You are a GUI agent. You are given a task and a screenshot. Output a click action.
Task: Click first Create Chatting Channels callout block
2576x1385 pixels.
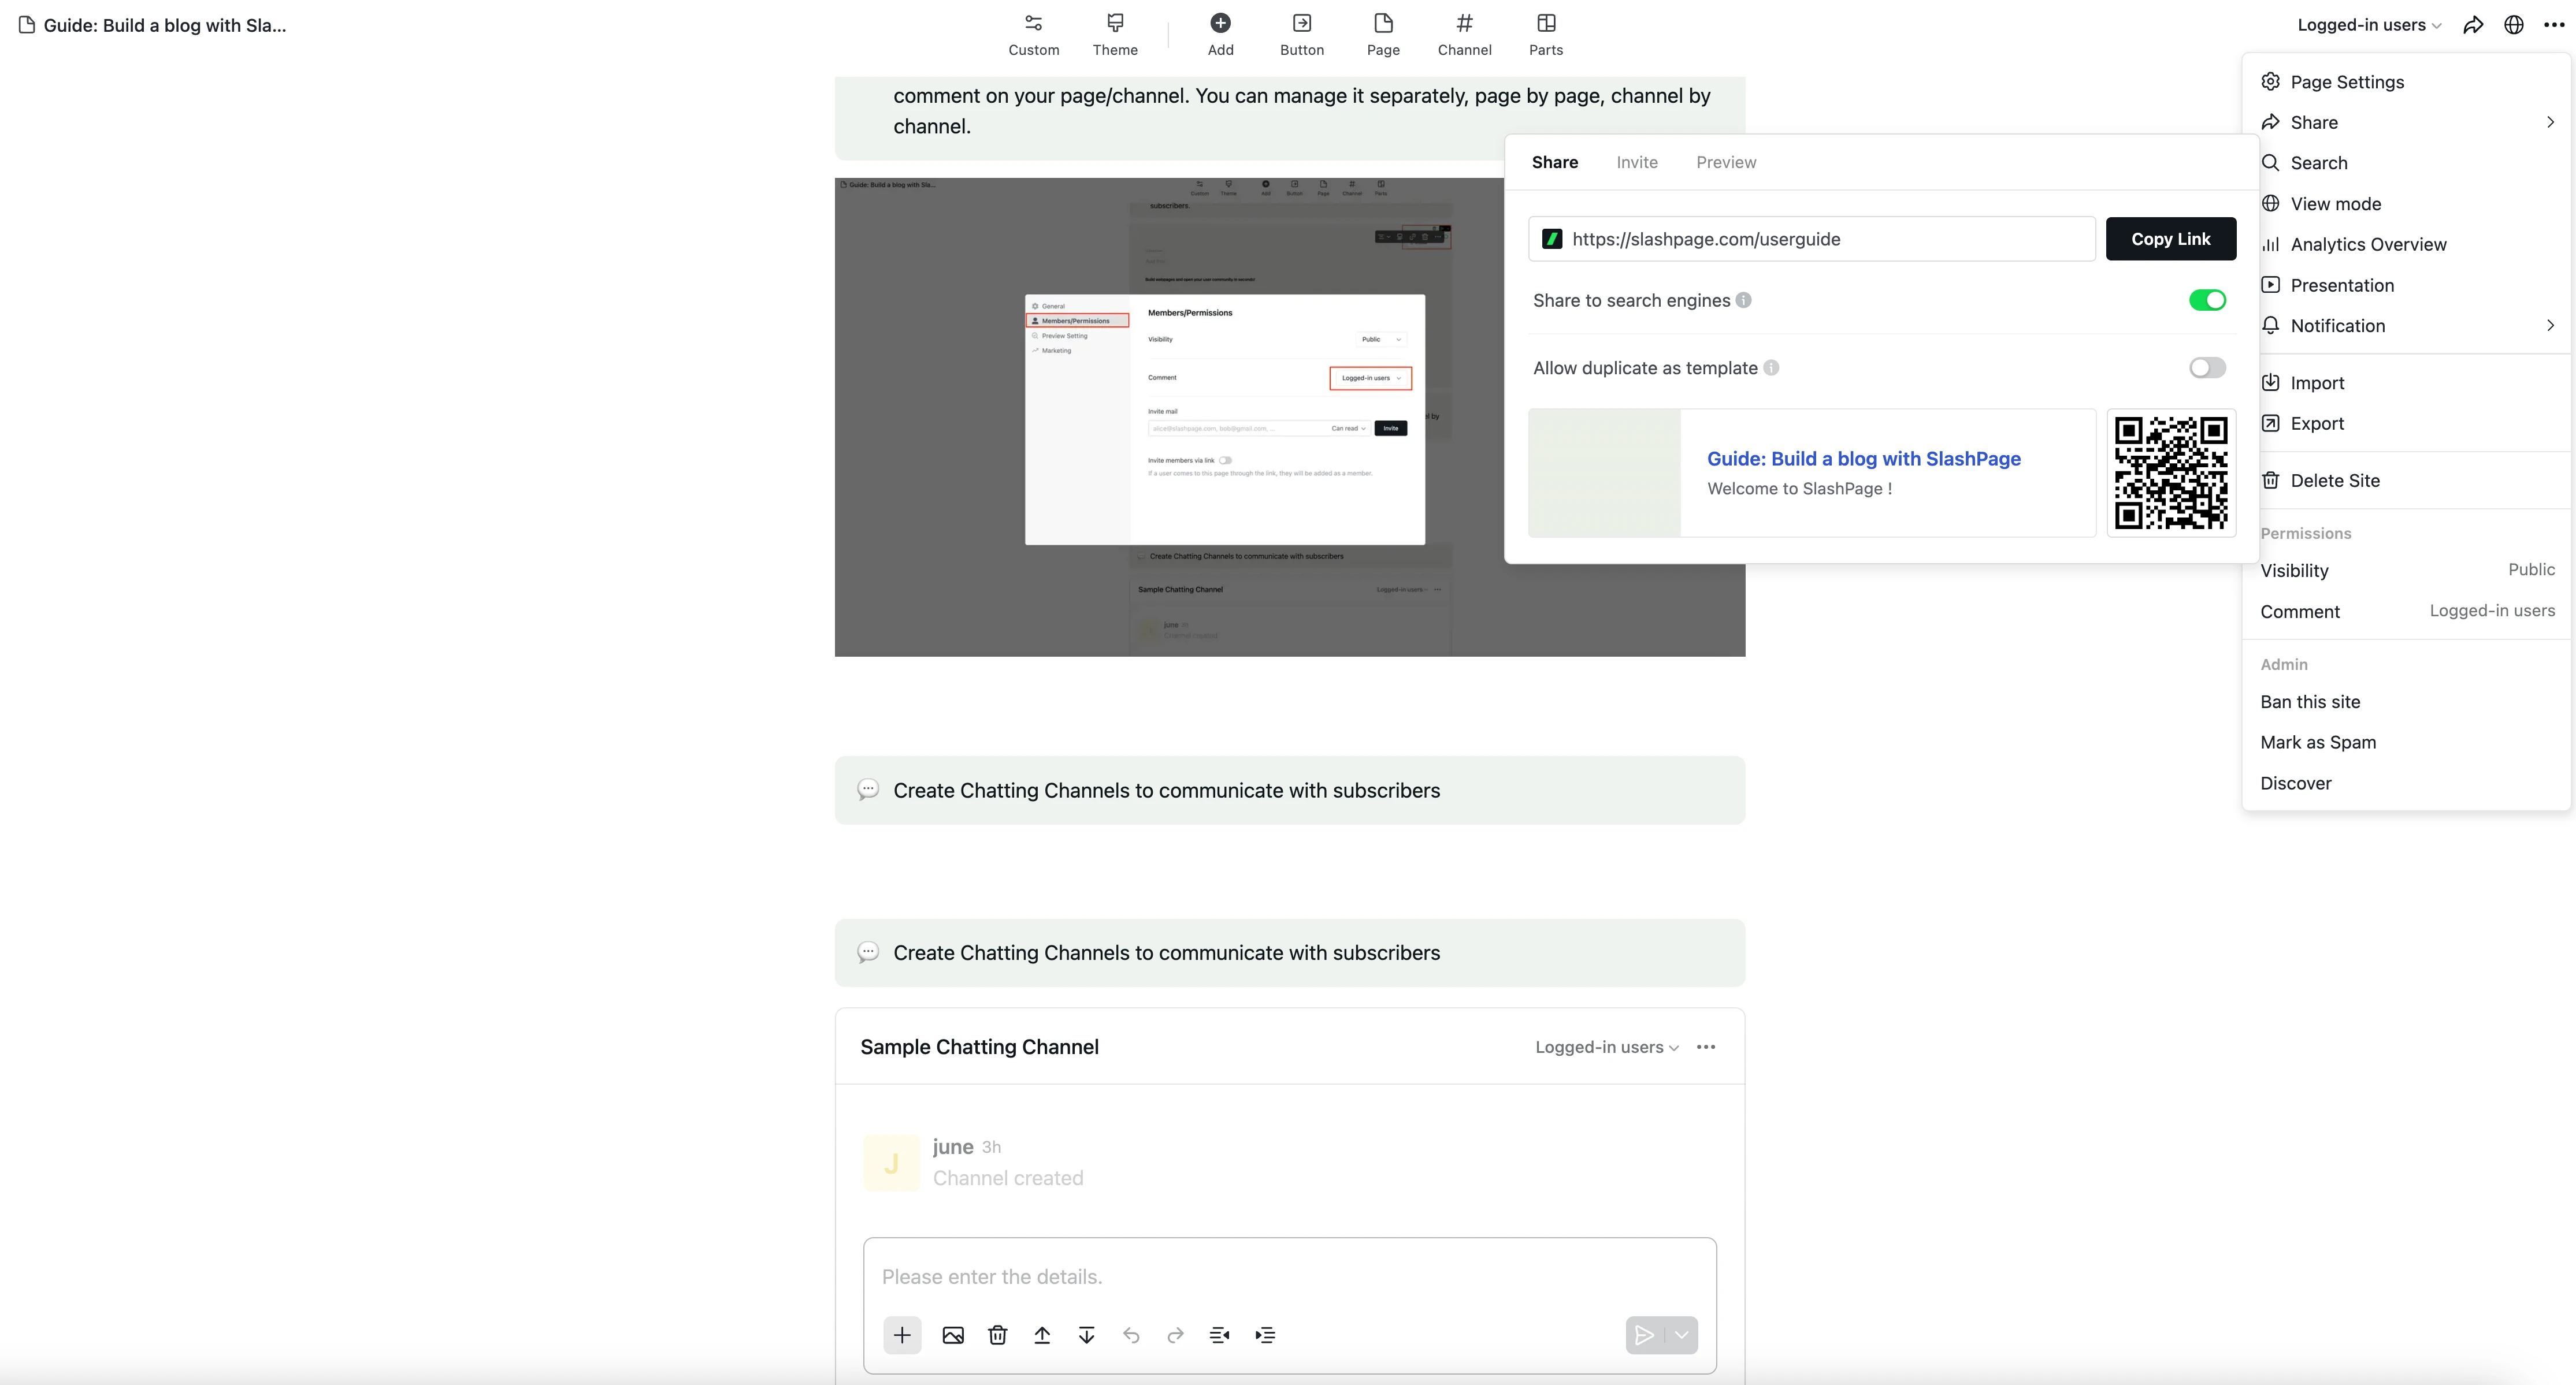tap(1289, 791)
